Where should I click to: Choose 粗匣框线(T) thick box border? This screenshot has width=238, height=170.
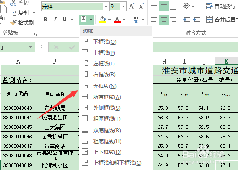(x=116, y=118)
